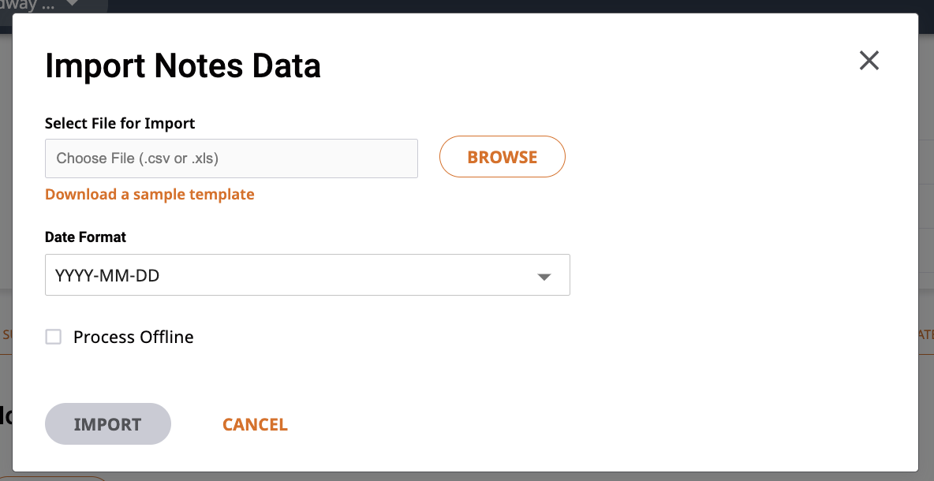Close the Import Notes Data dialog

point(869,60)
